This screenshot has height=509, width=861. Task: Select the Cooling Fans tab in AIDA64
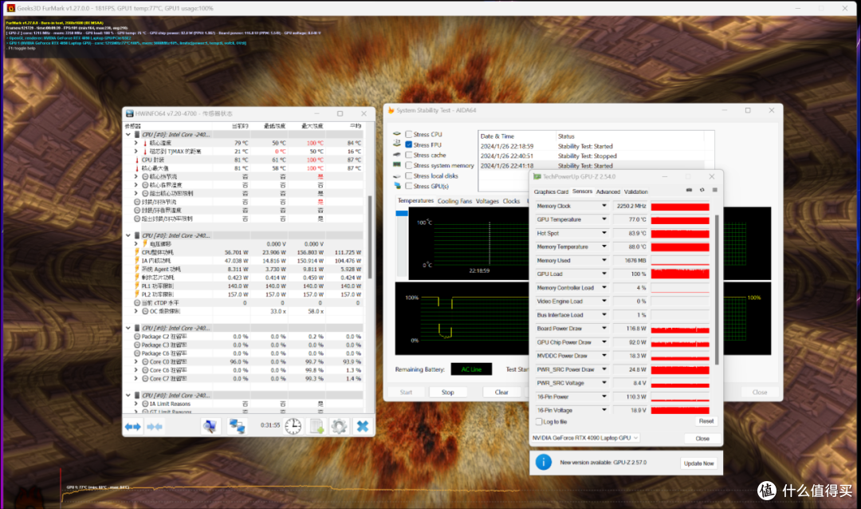[454, 201]
